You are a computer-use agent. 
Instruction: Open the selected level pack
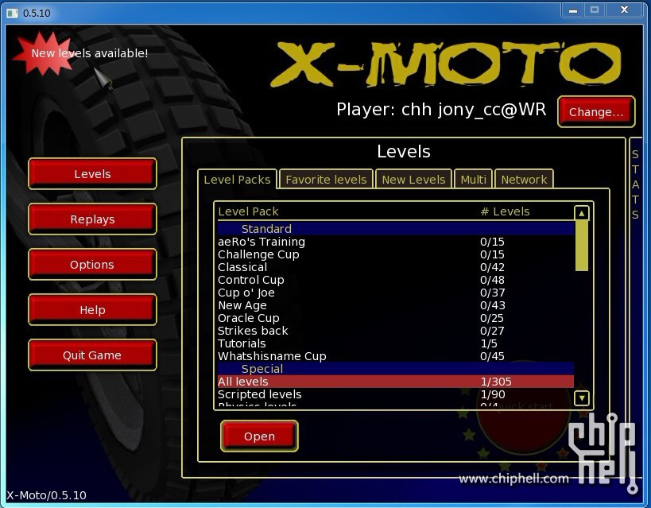(259, 436)
